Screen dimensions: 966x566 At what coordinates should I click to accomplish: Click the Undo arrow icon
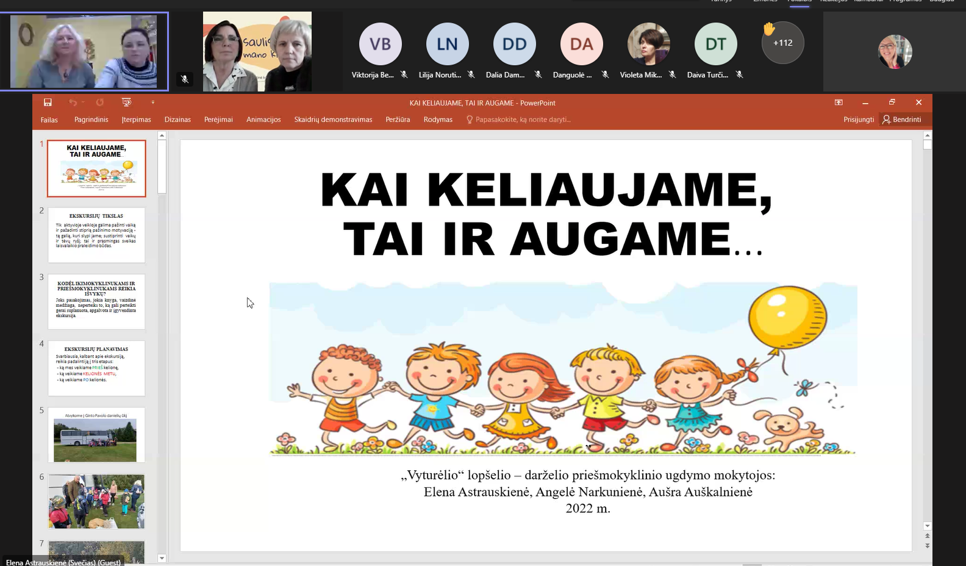tap(73, 102)
